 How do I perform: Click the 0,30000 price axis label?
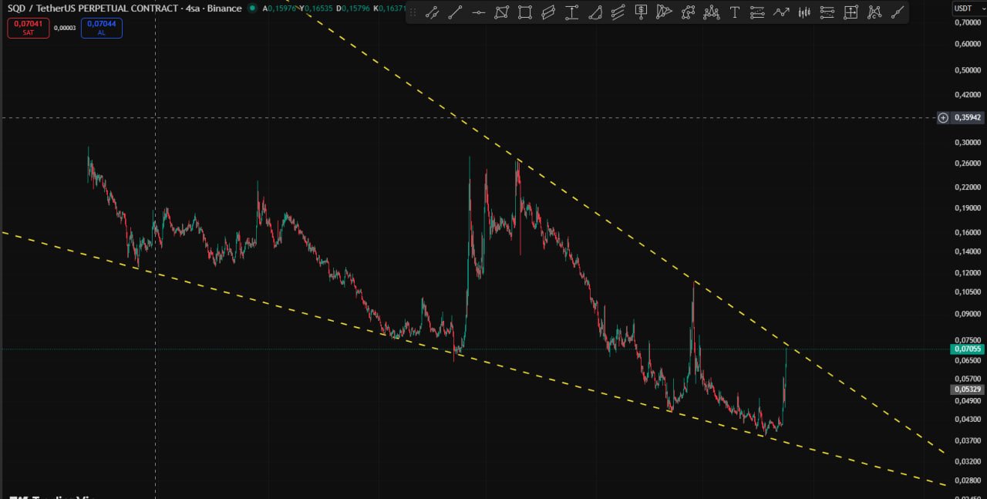pyautogui.click(x=967, y=143)
